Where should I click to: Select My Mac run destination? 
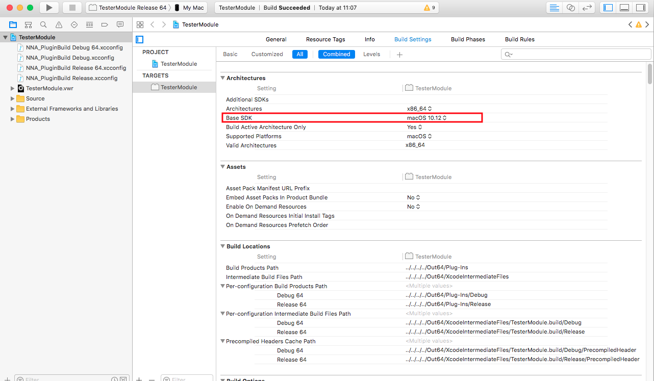[x=189, y=8]
